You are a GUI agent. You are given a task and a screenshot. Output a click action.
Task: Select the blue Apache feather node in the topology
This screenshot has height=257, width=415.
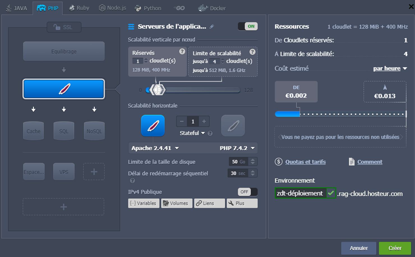click(x=64, y=89)
